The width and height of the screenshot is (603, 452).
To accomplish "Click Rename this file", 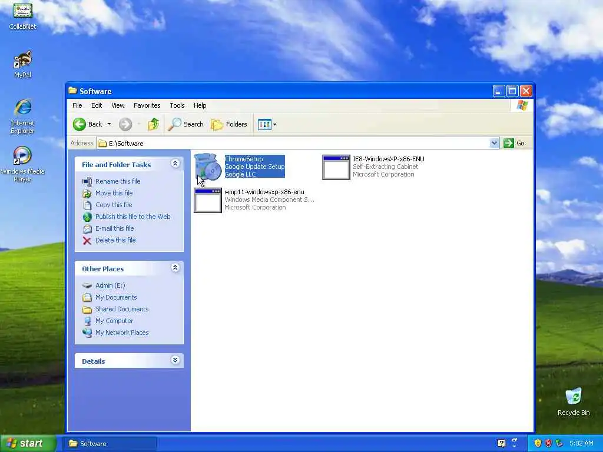I will click(x=118, y=181).
